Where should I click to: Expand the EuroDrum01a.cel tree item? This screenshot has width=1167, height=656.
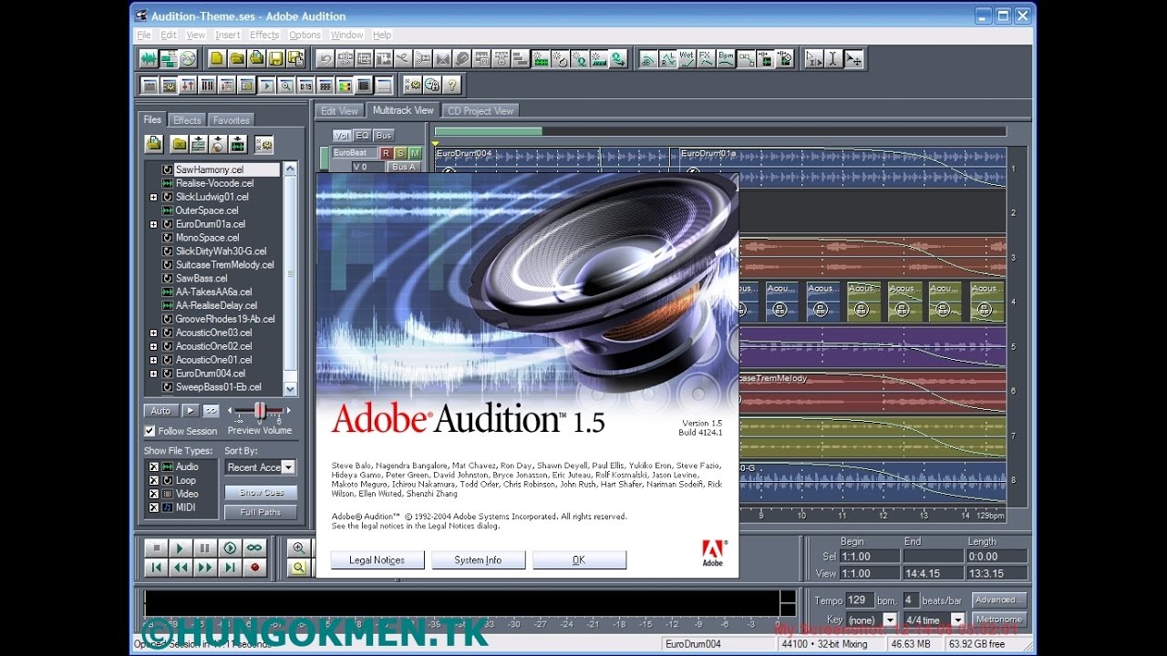154,224
